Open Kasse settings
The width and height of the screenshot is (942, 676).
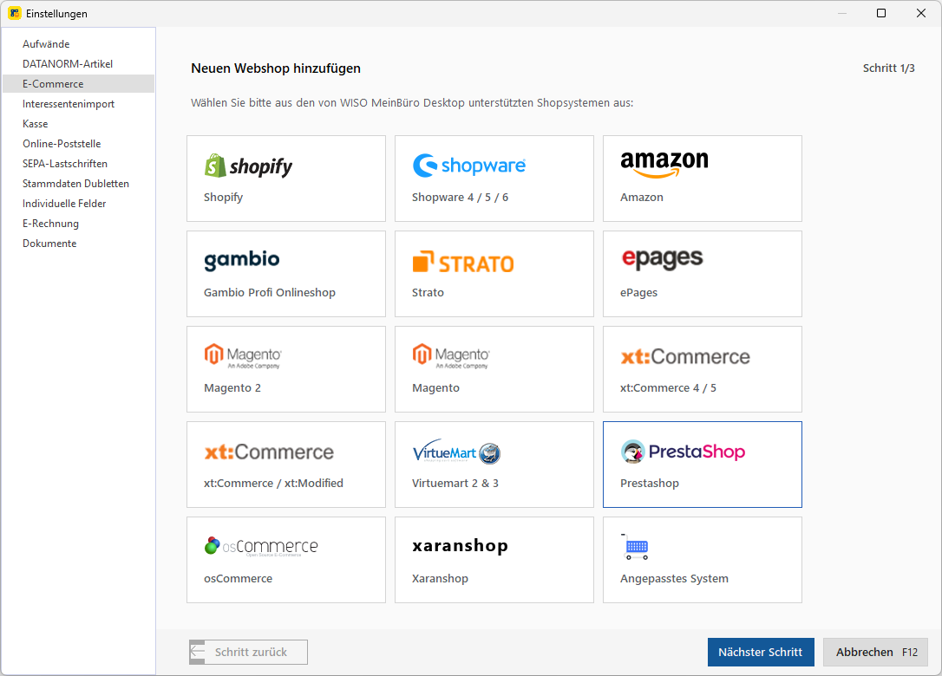(x=36, y=124)
